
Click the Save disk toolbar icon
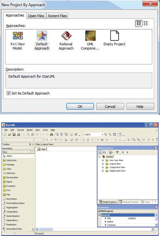(14, 135)
